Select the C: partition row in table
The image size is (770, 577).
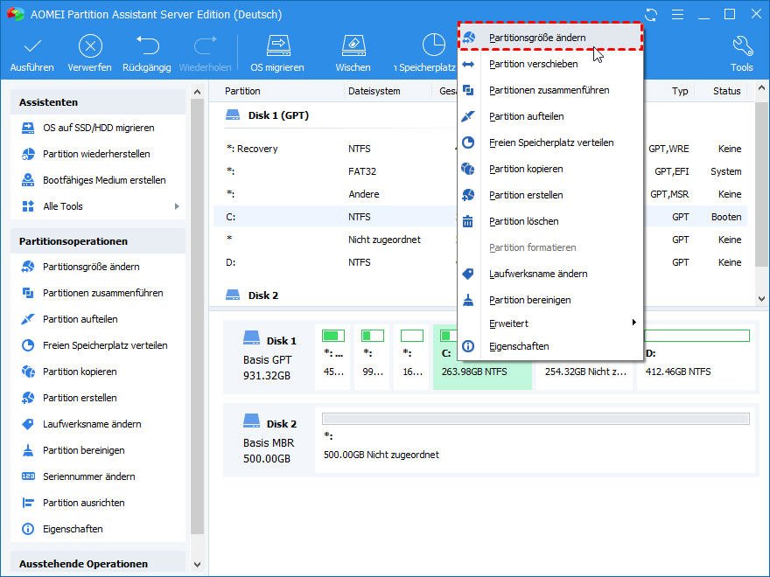point(480,217)
